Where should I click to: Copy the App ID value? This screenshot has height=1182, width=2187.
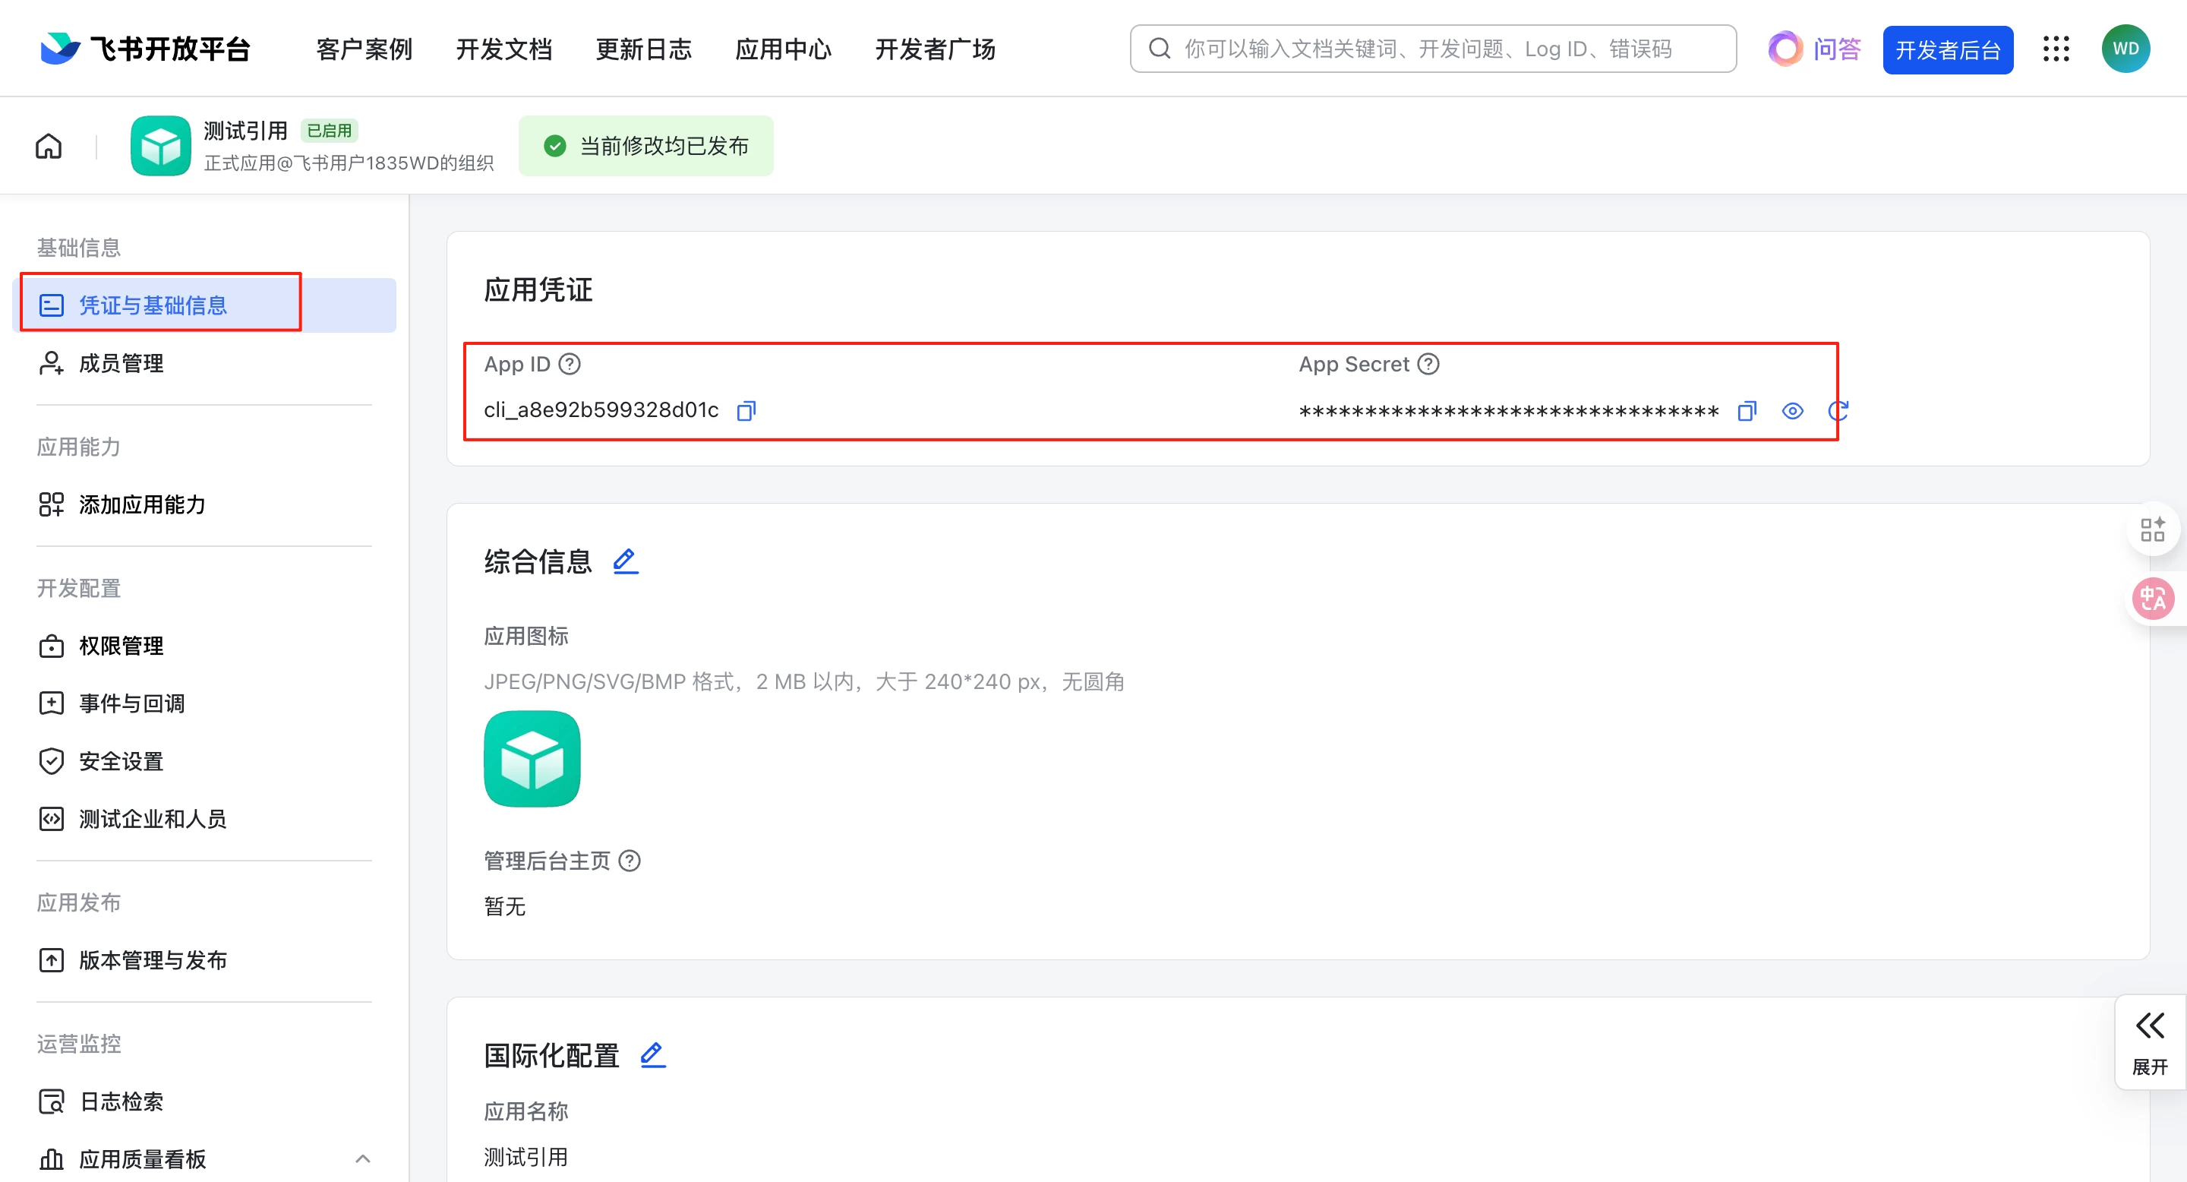(x=746, y=411)
